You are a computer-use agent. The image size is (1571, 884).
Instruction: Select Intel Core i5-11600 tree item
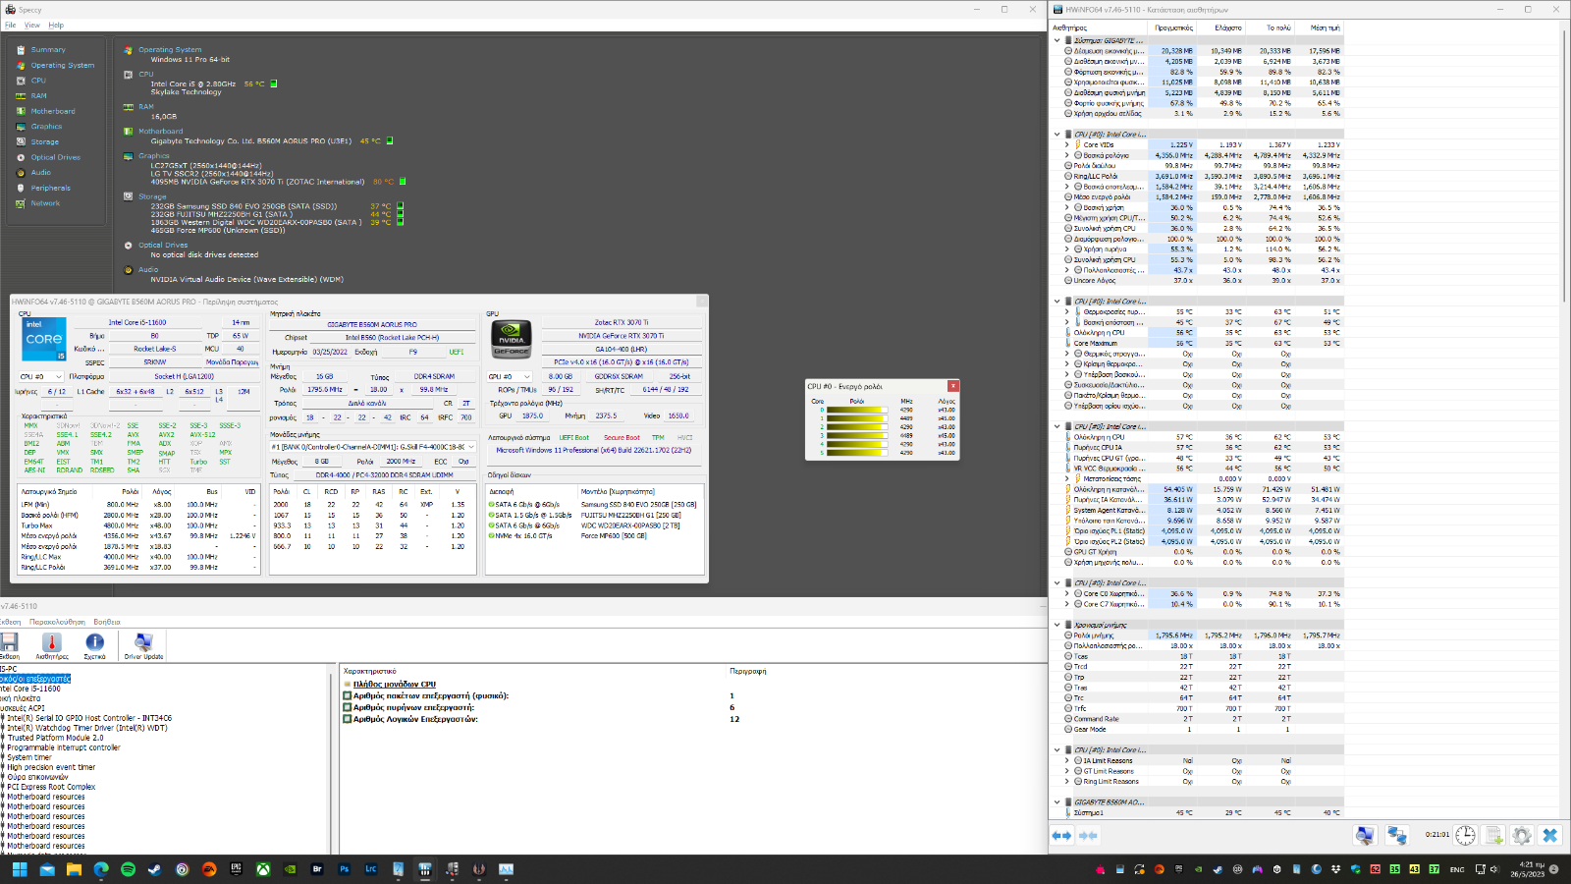[29, 689]
